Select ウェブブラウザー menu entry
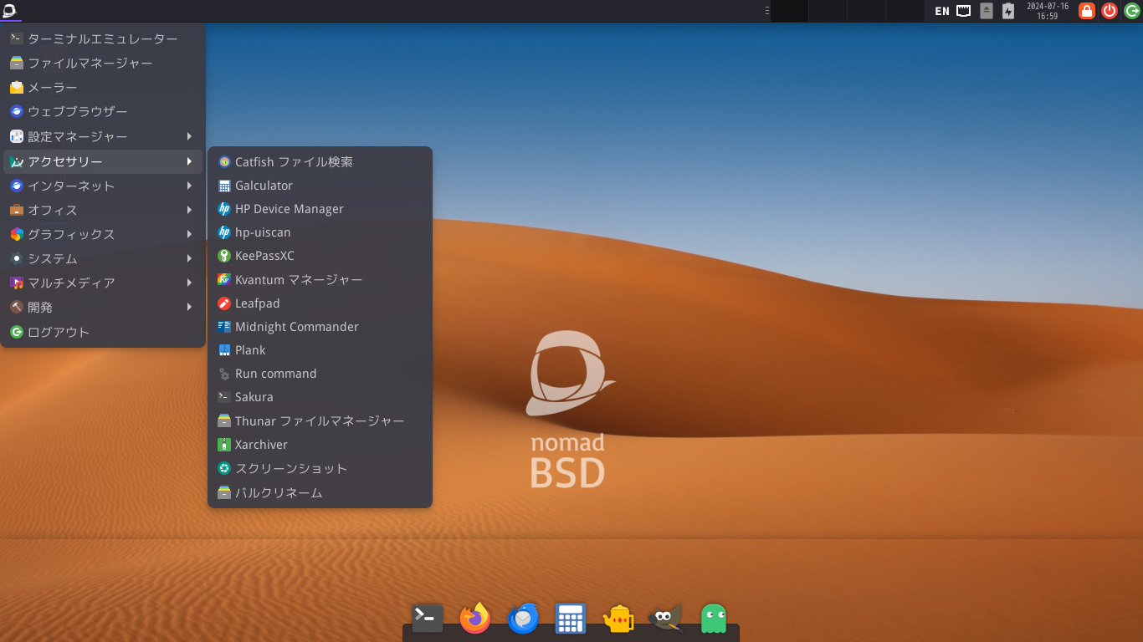This screenshot has height=642, width=1143. coord(103,111)
